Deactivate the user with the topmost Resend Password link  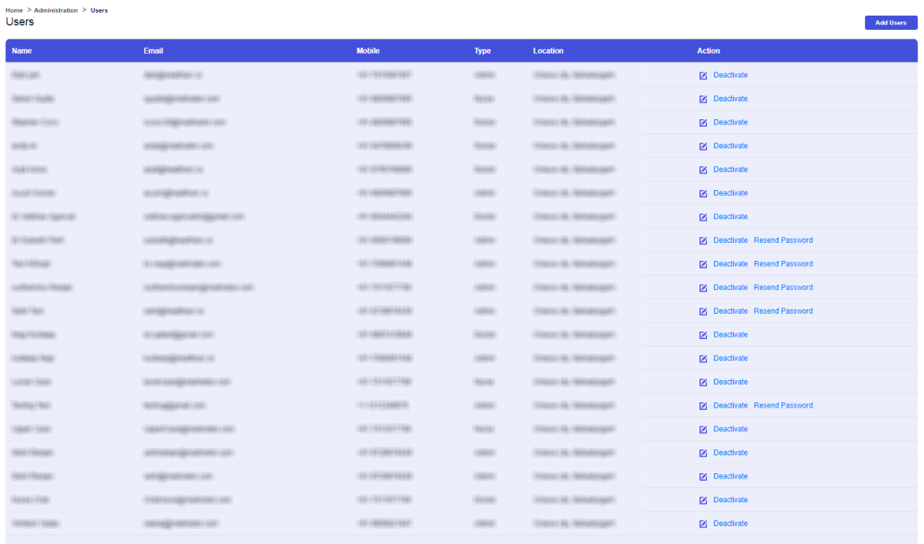(x=730, y=241)
